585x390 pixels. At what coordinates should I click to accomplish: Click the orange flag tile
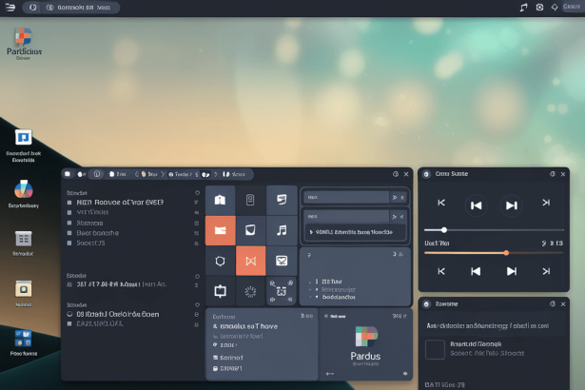220,230
